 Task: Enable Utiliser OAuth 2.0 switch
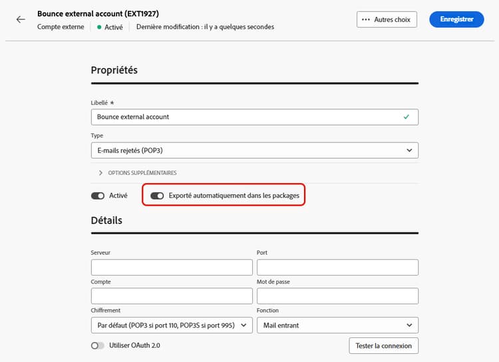[x=98, y=345]
